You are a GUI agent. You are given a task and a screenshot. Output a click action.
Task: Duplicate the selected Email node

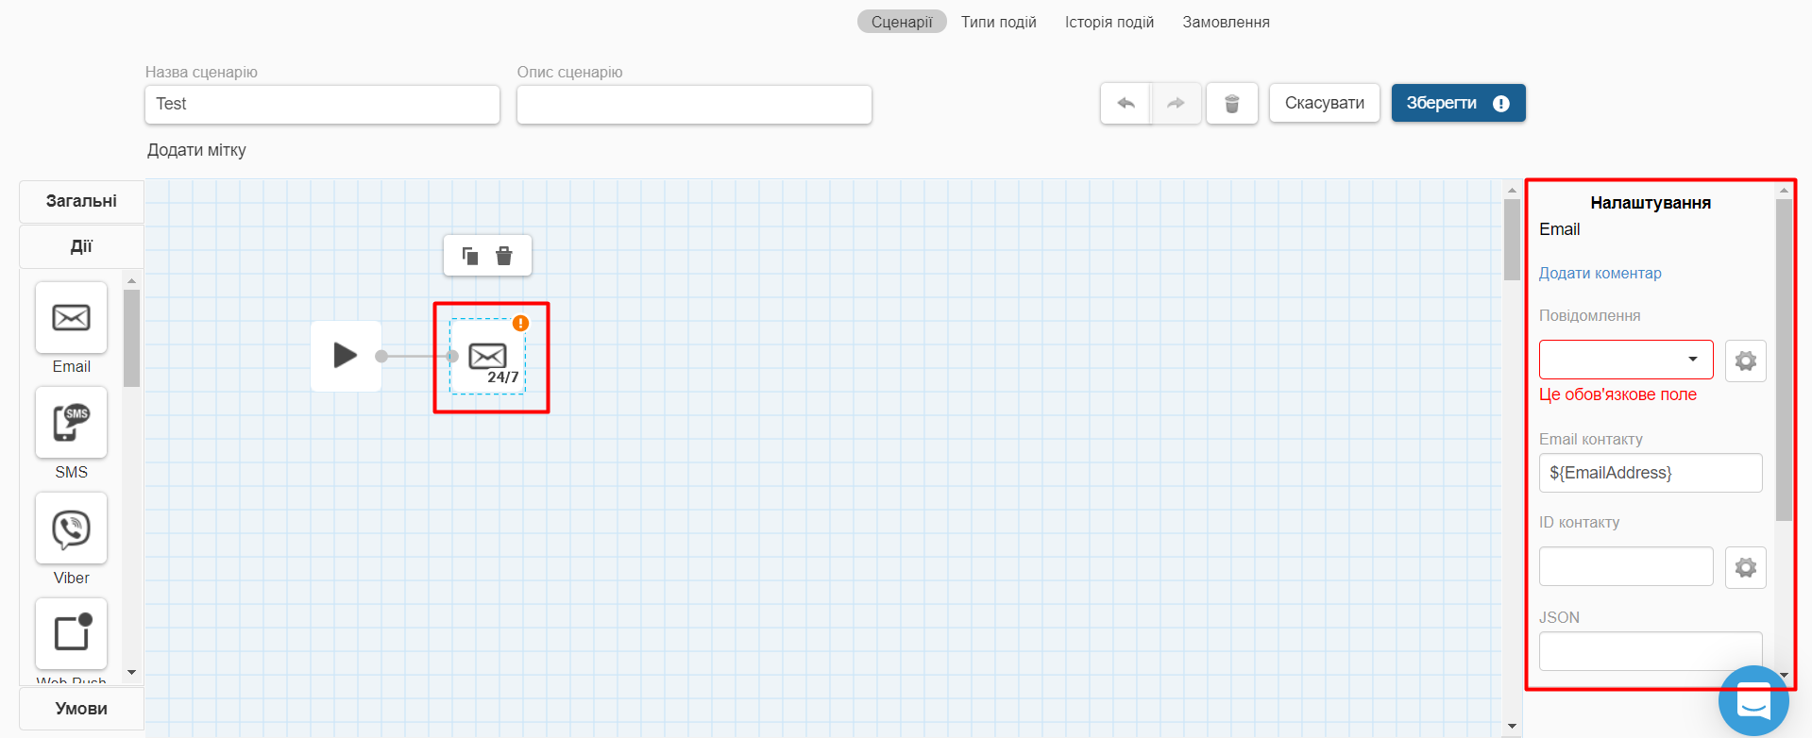[470, 256]
